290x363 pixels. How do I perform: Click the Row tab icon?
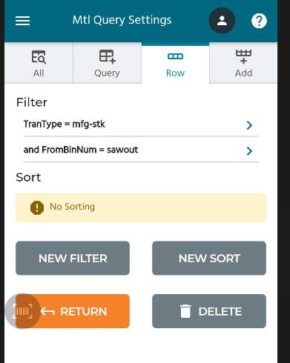pyautogui.click(x=175, y=56)
